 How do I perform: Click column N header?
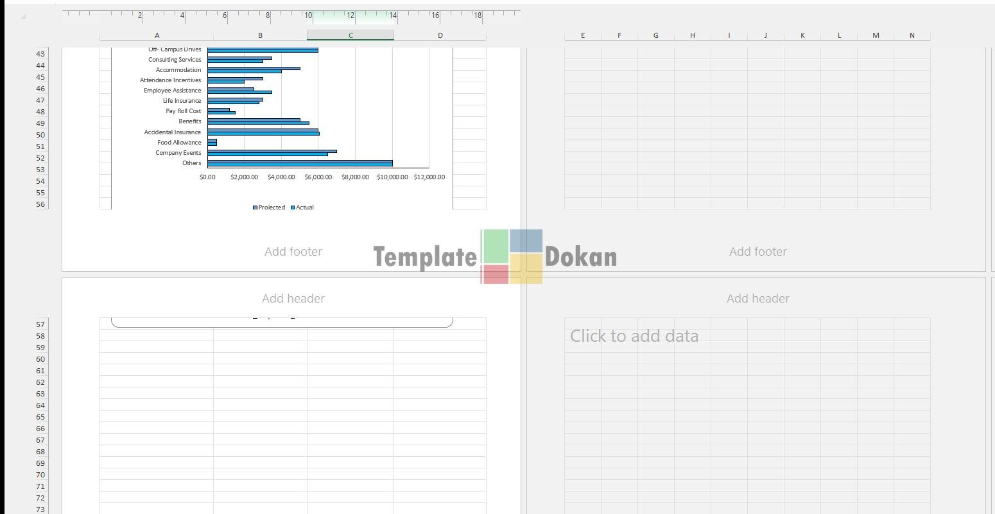(x=912, y=35)
